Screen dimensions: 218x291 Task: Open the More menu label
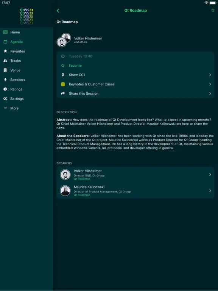[x=14, y=108]
